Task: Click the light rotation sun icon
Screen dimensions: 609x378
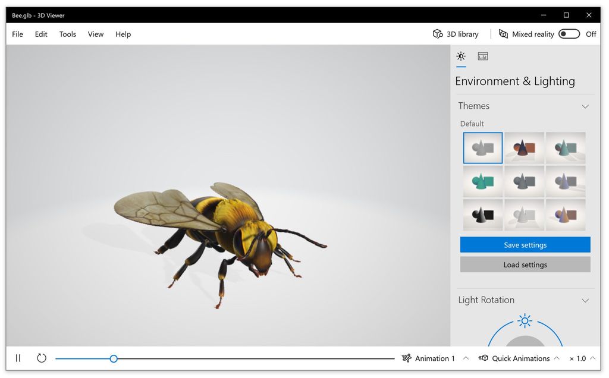Action: [524, 321]
